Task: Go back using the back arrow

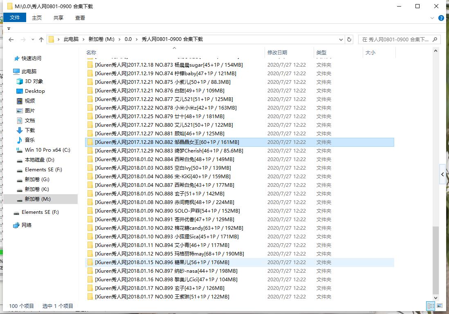Action: (x=11, y=40)
